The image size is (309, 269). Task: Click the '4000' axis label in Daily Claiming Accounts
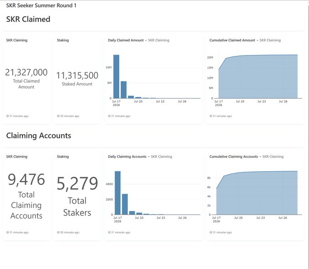tap(109, 184)
